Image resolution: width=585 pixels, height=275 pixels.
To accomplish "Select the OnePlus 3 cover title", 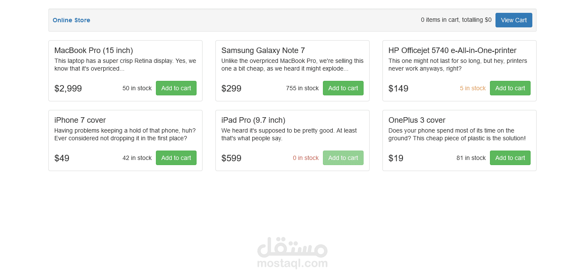I will click(x=417, y=120).
